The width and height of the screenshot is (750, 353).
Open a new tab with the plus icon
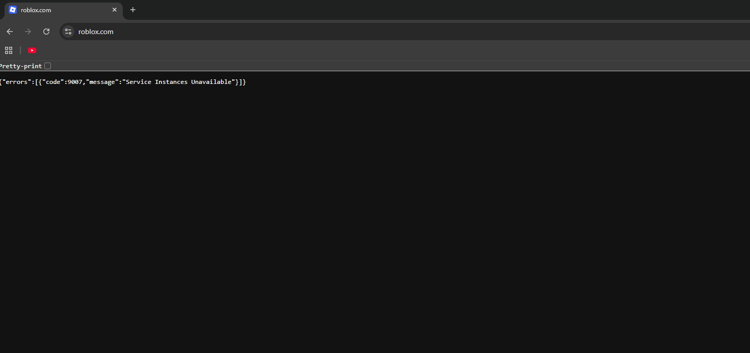[x=132, y=10]
